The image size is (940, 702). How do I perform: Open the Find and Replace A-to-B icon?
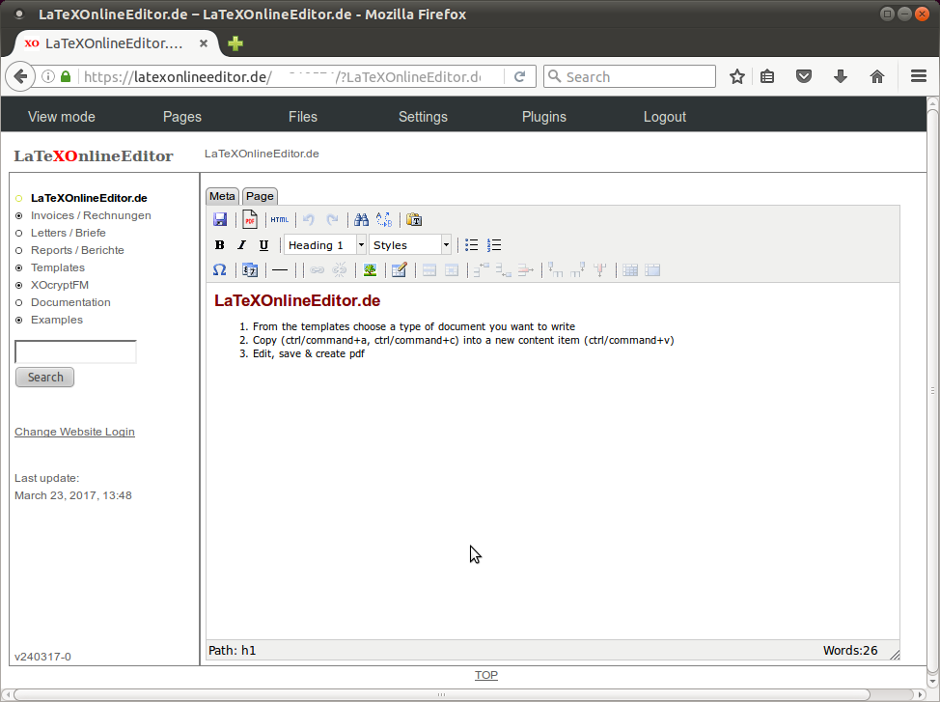click(384, 219)
